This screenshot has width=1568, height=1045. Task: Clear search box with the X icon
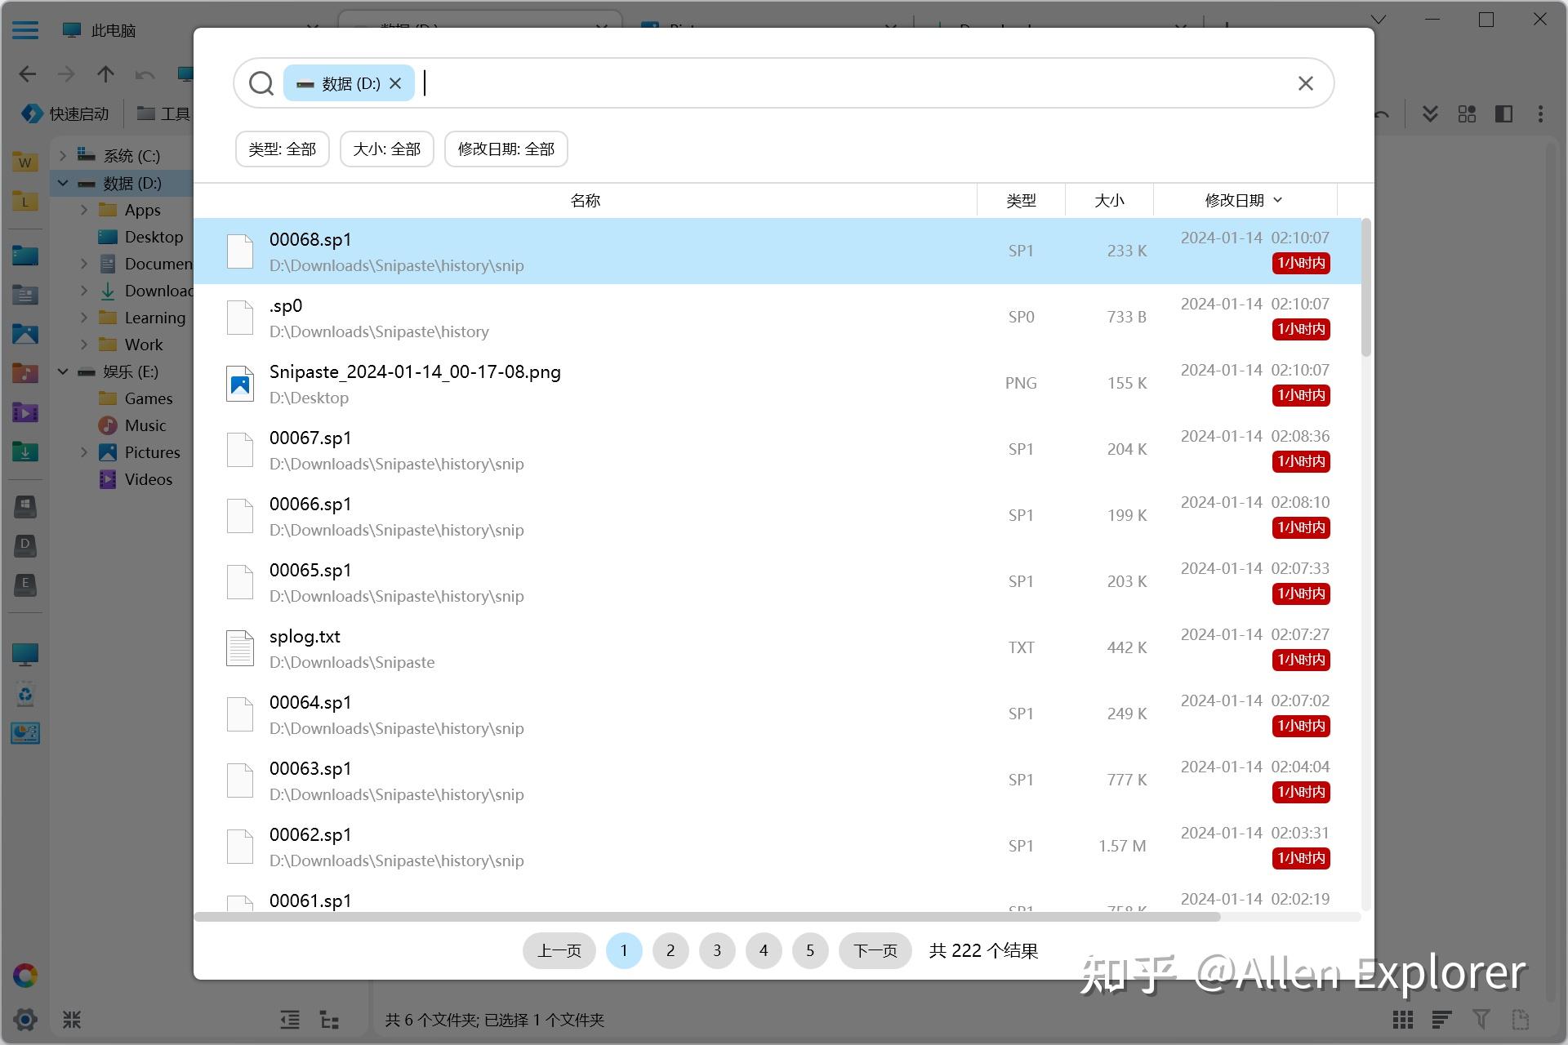[x=1305, y=83]
